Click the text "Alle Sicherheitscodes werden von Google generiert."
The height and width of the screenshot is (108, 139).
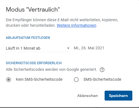click(x=51, y=69)
